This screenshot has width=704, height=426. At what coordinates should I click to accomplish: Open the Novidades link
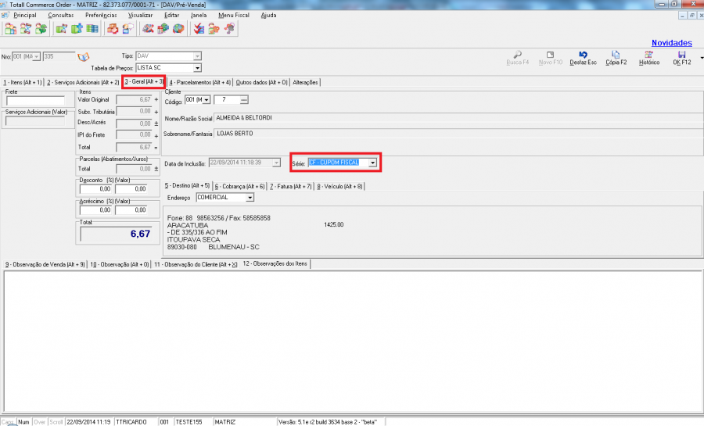click(671, 43)
